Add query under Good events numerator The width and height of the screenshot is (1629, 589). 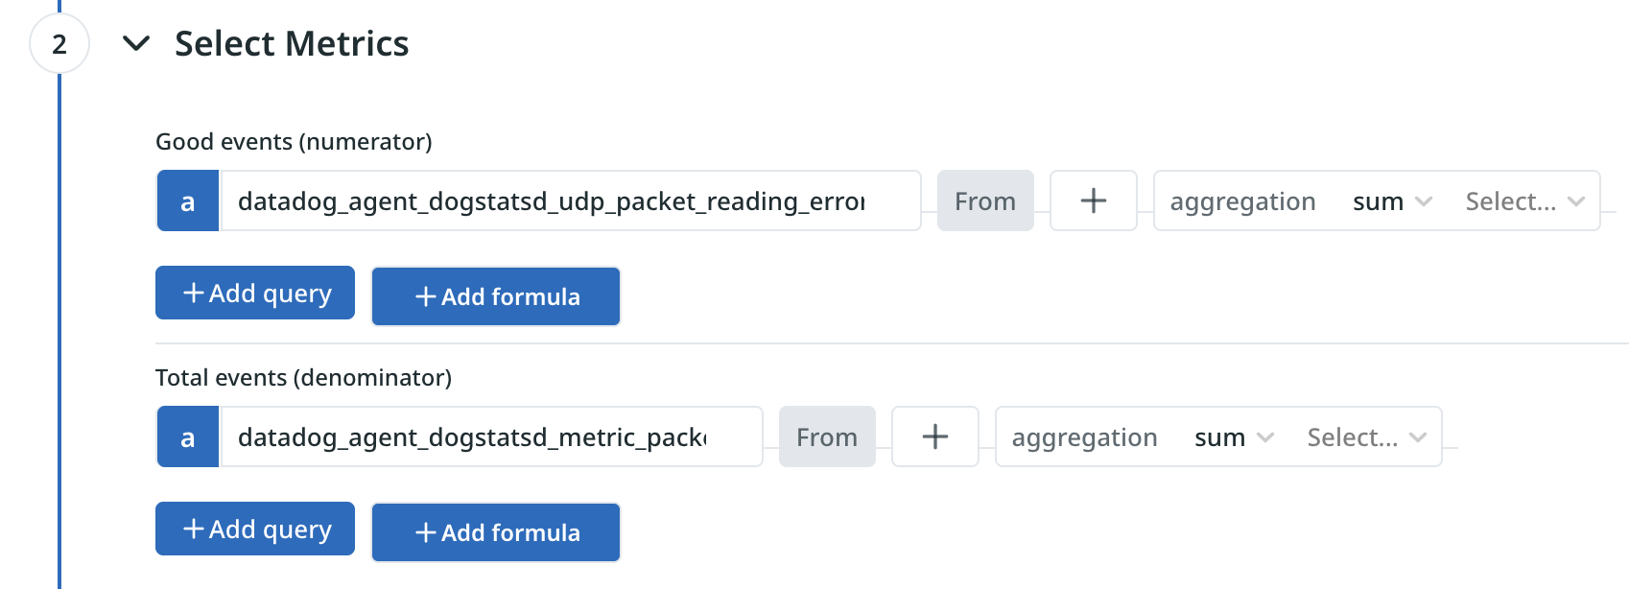pyautogui.click(x=254, y=293)
